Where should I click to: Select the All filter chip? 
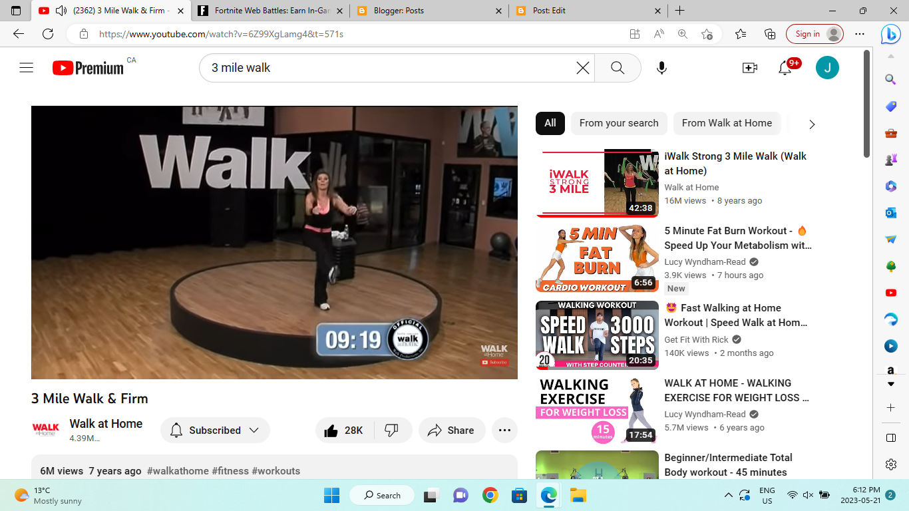[x=550, y=123]
